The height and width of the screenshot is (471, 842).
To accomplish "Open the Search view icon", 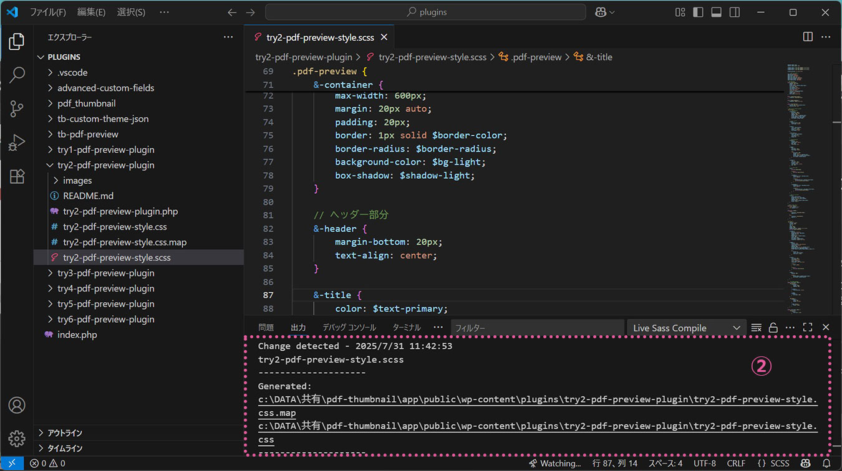I will 17,75.
